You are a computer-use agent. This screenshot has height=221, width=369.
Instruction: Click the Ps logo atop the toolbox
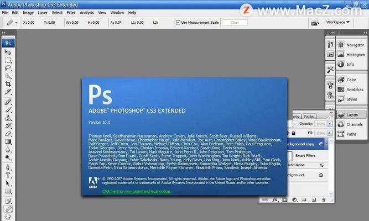8,43
